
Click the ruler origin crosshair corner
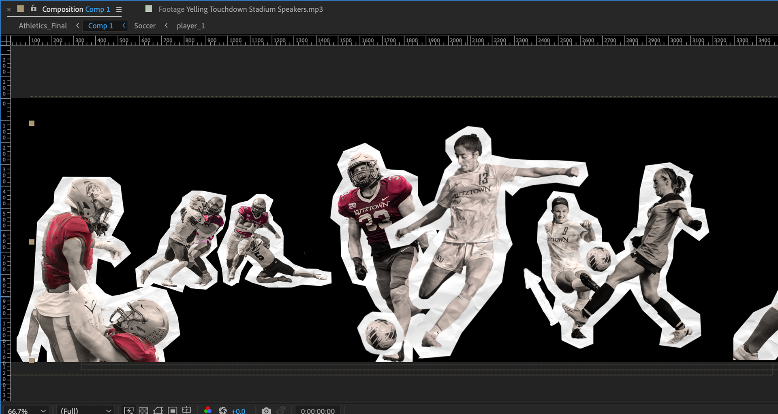pyautogui.click(x=5, y=40)
